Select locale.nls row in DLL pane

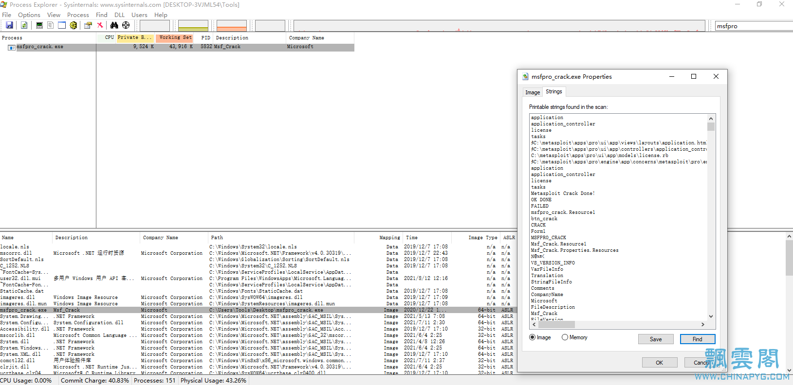[x=258, y=247]
